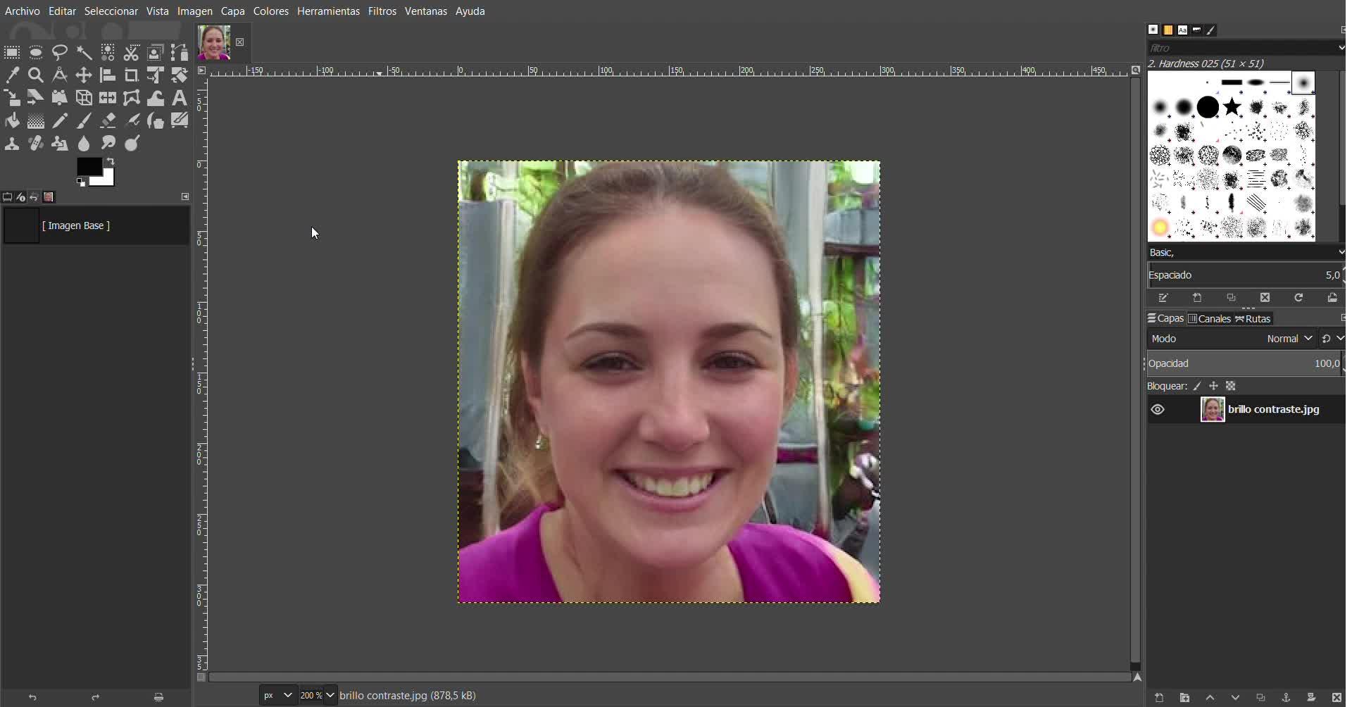Select the Zoom magnifier tool
The image size is (1352, 707).
click(x=36, y=75)
